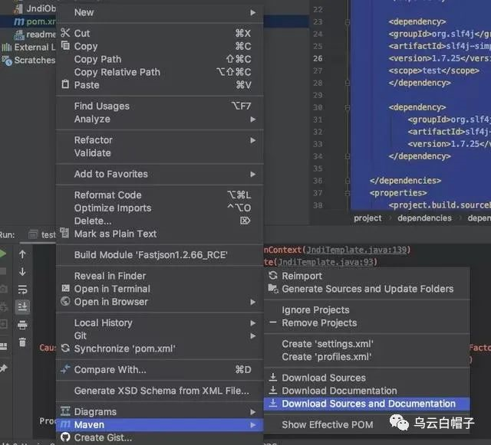Click the down arrow in Run panel
Image resolution: width=491 pixels, height=445 pixels.
(22, 272)
